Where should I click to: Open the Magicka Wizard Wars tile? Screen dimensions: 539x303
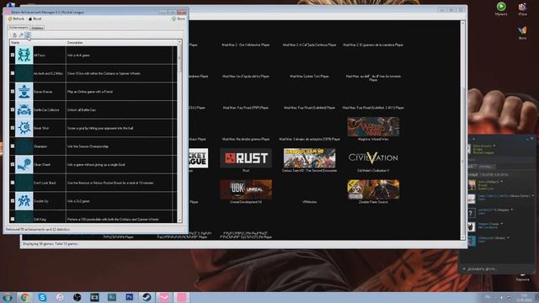pos(373,127)
